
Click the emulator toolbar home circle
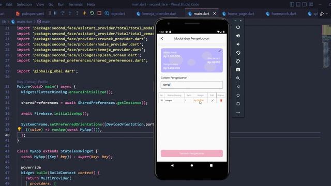point(238,95)
